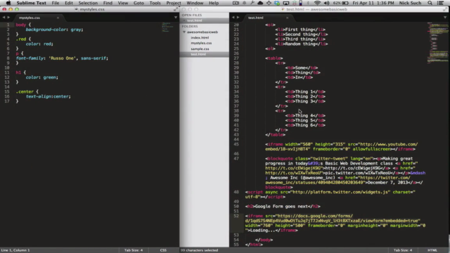The width and height of the screenshot is (450, 253).
Task: Open tab list dropdown in mystyles.css window
Action: pos(176,18)
